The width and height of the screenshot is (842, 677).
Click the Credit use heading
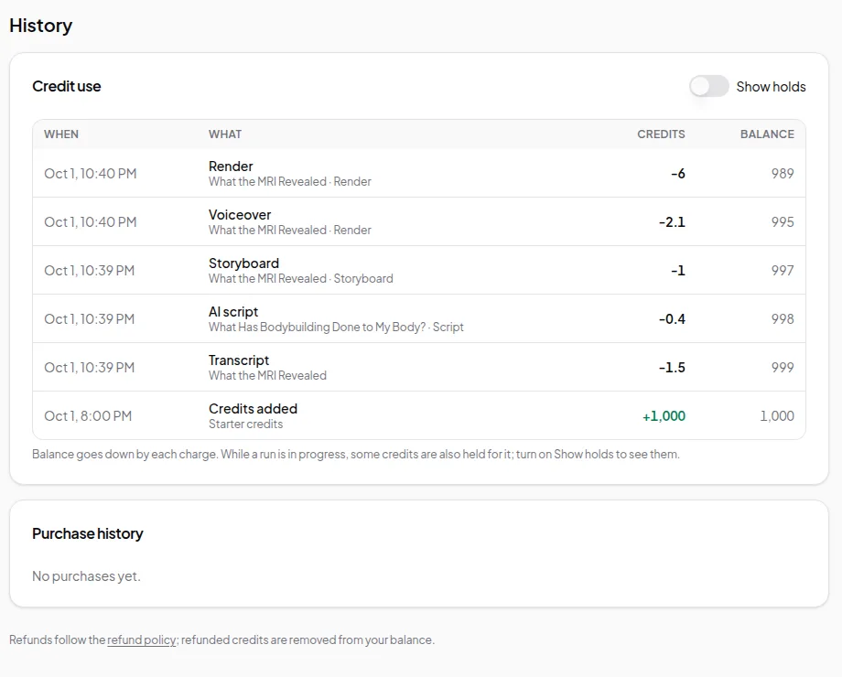click(x=67, y=86)
